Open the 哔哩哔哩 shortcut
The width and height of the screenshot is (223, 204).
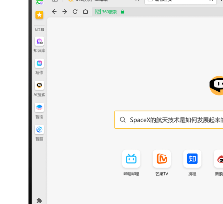tap(131, 159)
